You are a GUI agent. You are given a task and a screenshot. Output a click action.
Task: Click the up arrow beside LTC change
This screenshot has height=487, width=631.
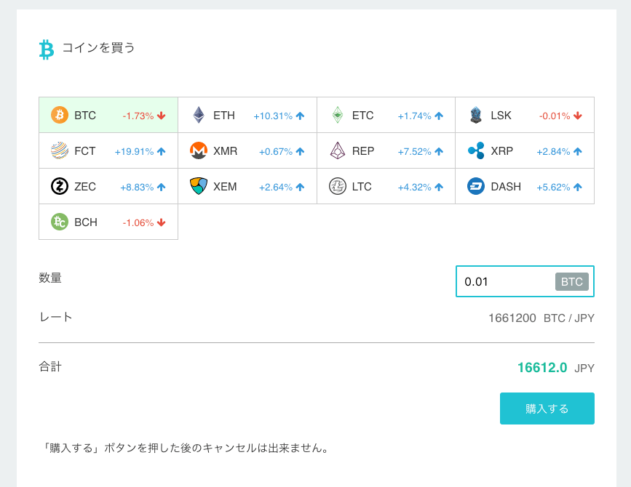click(439, 187)
